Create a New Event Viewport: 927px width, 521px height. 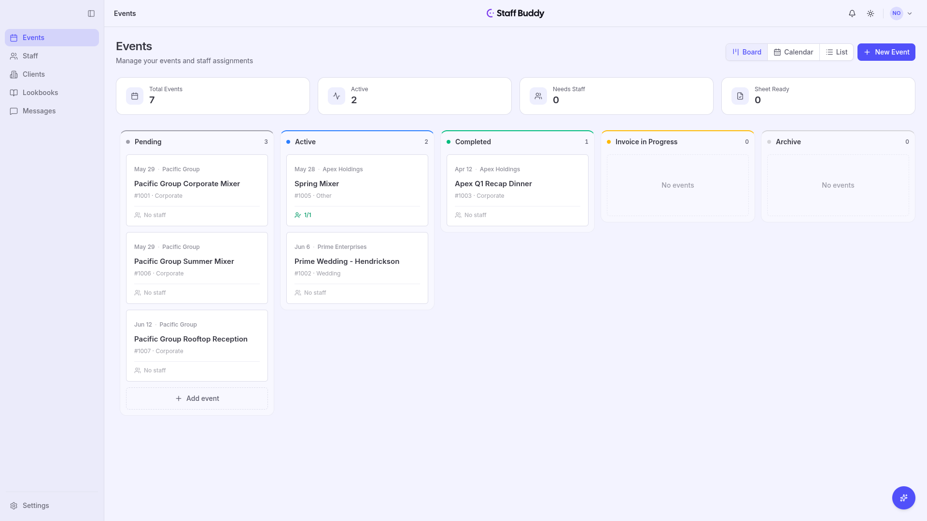coord(886,52)
